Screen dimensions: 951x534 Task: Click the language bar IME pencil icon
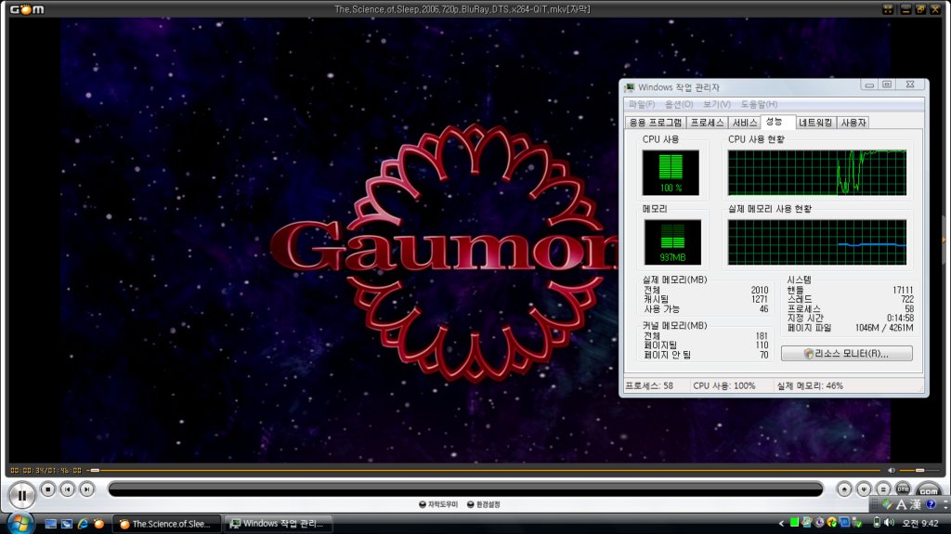point(887,504)
